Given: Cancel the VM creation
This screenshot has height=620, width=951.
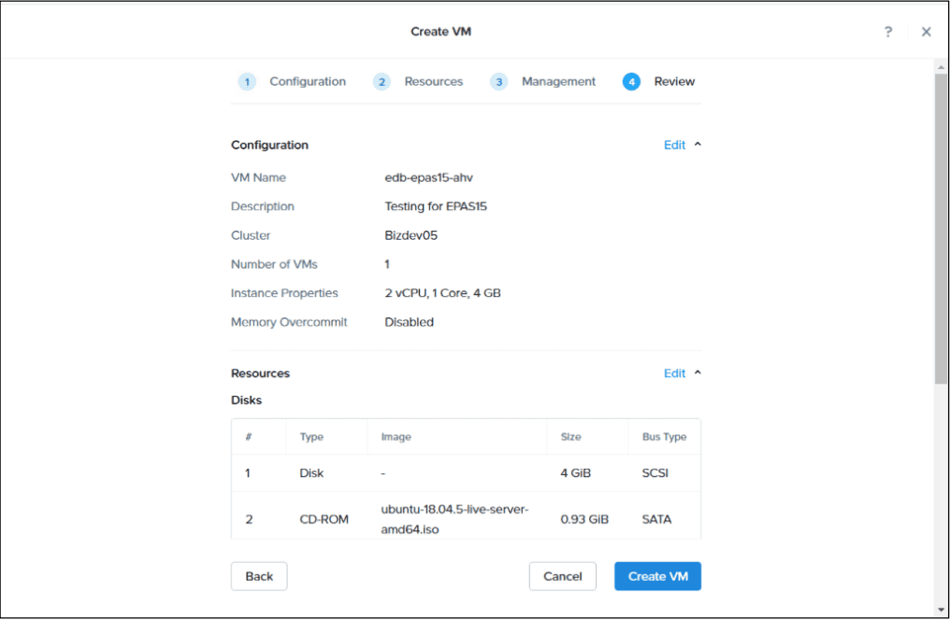Looking at the screenshot, I should (562, 576).
